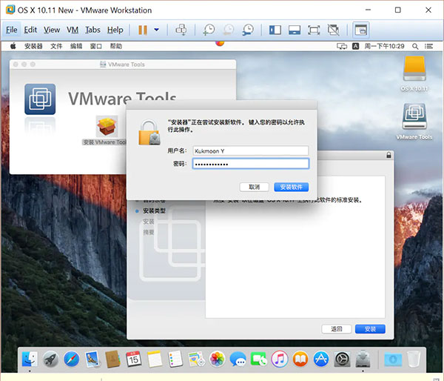
Task: Select the VMware Tools desktop volume
Action: [414, 117]
